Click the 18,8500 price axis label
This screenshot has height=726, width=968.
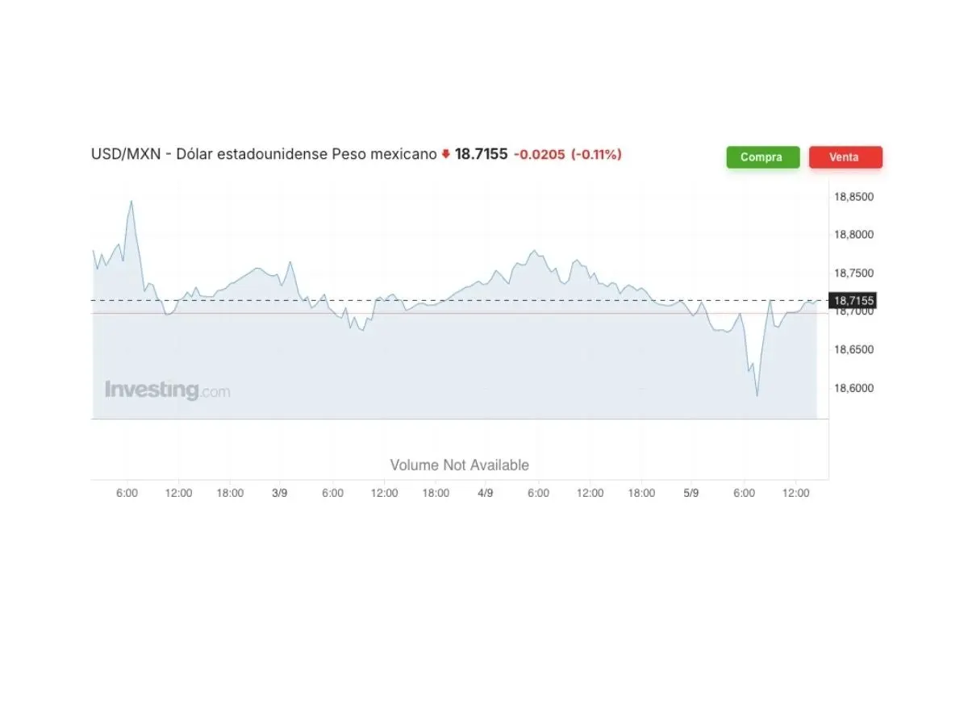tap(853, 197)
